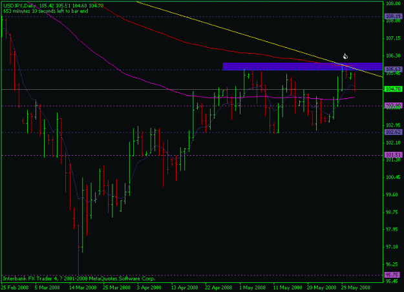Click the 20 May 2008 date label
The height and width of the screenshot is (292, 404).
pyautogui.click(x=321, y=287)
